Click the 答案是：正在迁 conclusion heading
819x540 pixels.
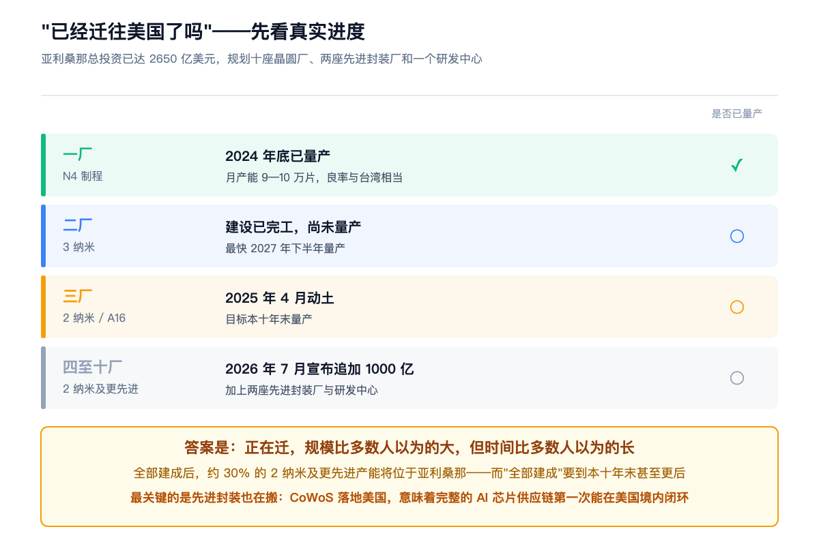(409, 448)
